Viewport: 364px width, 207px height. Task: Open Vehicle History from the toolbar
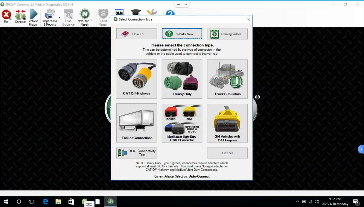pos(33,18)
